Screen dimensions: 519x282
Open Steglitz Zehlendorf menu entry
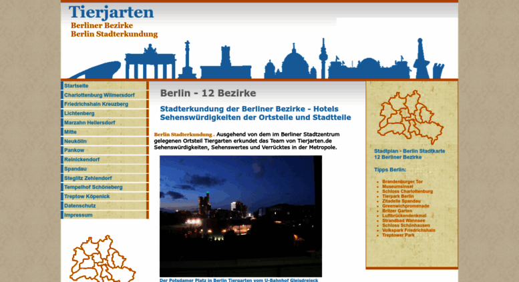[105, 178]
